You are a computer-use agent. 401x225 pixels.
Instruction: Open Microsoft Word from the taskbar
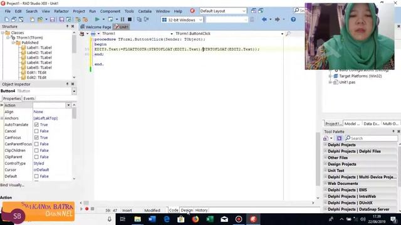click(152, 219)
